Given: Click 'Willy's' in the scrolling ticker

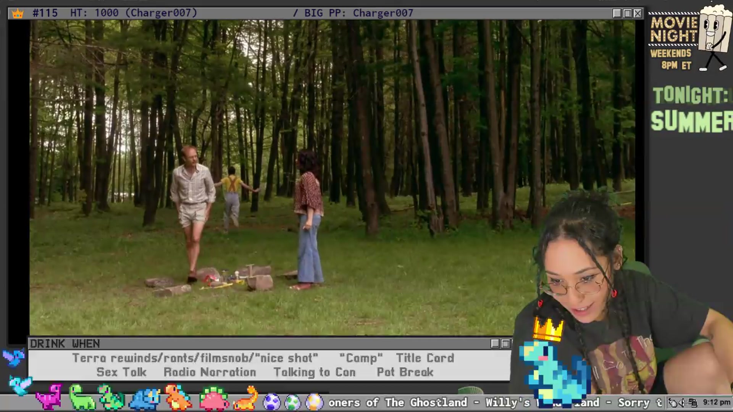Looking at the screenshot, I should (x=508, y=402).
